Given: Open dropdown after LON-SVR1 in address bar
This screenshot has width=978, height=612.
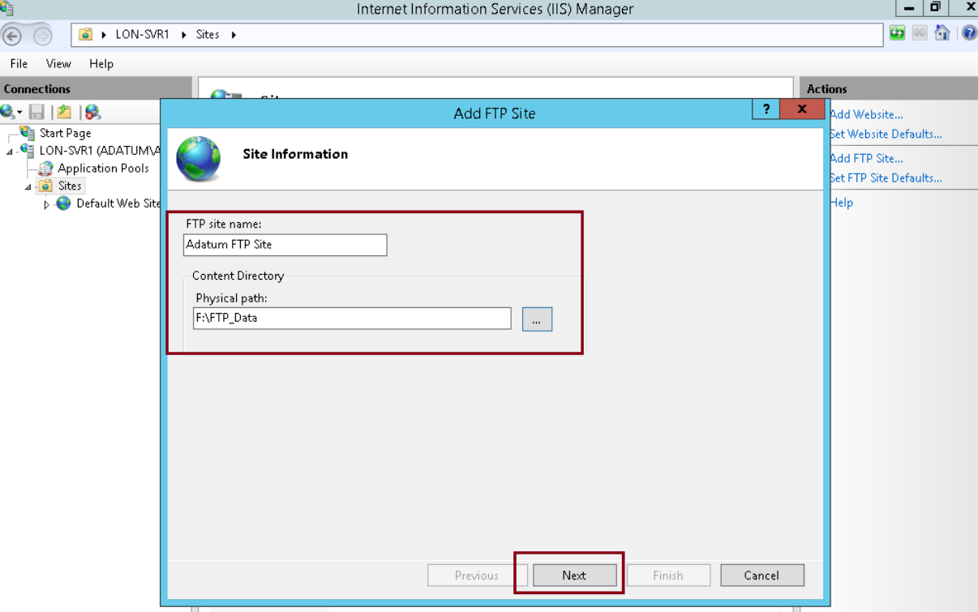Looking at the screenshot, I should pyautogui.click(x=183, y=35).
